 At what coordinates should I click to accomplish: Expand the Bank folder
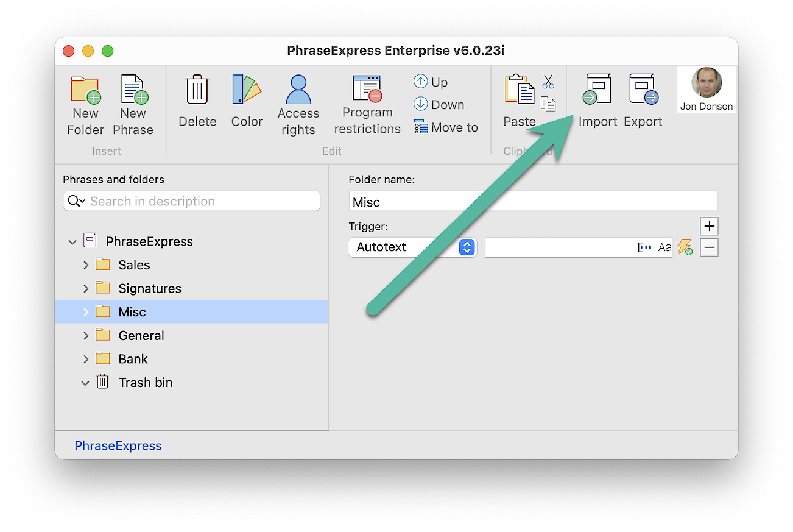click(86, 359)
